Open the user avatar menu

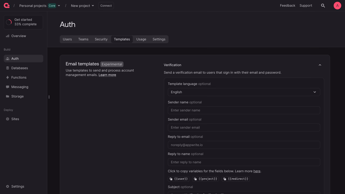pyautogui.click(x=337, y=6)
